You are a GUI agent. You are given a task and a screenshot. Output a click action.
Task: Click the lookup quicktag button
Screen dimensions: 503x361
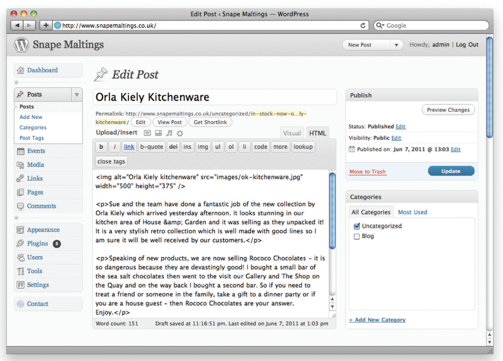(x=303, y=147)
